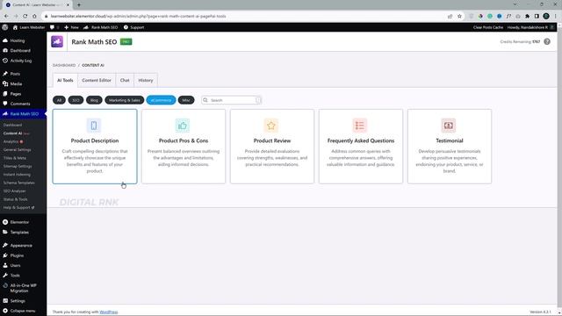The width and height of the screenshot is (562, 316).
Task: Bookmark this page with star icon
Action: click(x=459, y=16)
